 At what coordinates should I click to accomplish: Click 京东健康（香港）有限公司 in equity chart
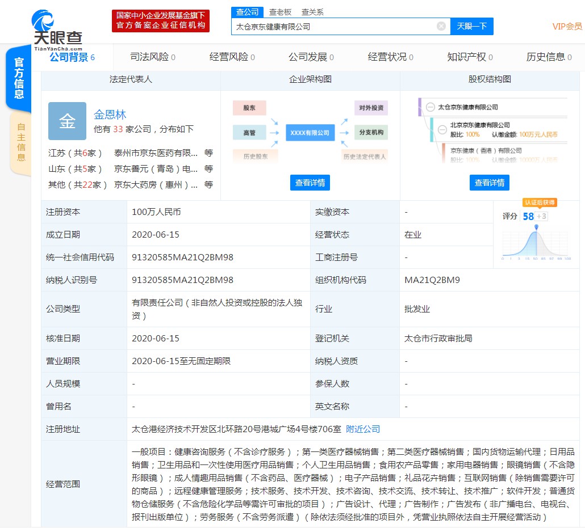(x=486, y=150)
